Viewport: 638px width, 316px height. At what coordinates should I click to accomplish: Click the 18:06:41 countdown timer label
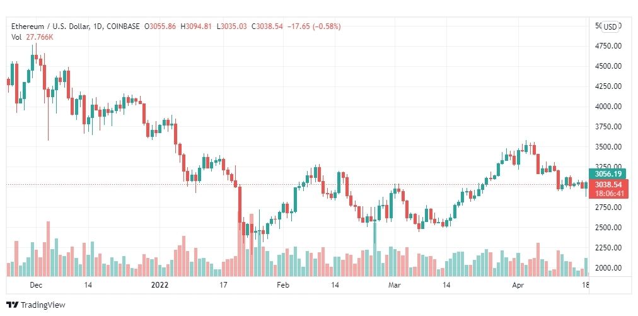coord(609,194)
